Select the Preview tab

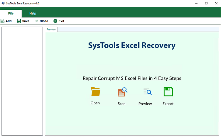51,29
